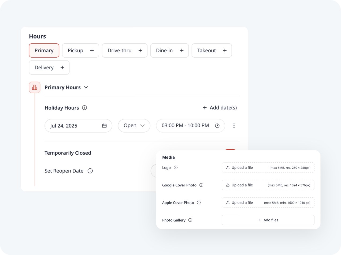This screenshot has height=255, width=341.
Task: Click the red building icon beside Primary Hours
Action: pos(35,87)
